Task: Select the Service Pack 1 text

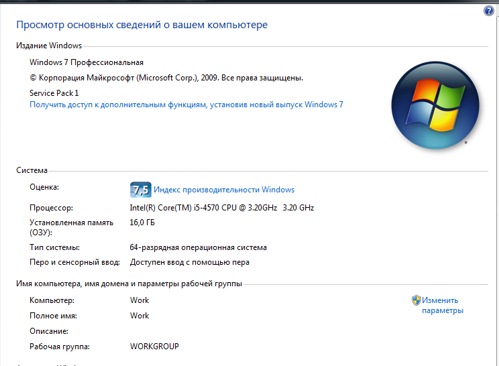Action: 54,93
